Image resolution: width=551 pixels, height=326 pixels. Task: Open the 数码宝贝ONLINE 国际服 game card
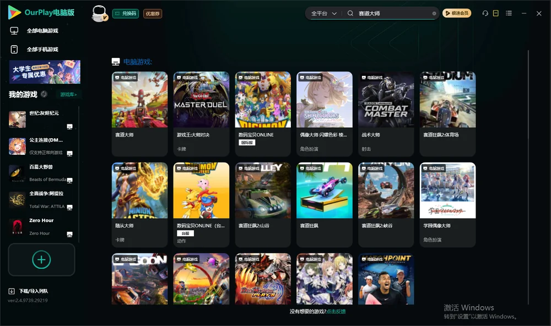[263, 114]
